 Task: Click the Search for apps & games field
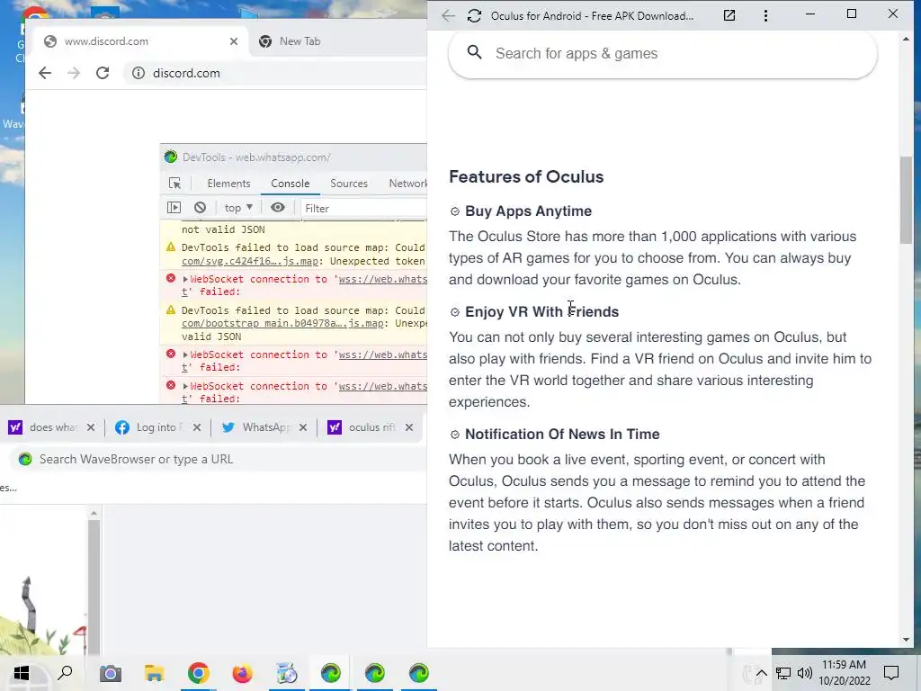[x=663, y=53]
